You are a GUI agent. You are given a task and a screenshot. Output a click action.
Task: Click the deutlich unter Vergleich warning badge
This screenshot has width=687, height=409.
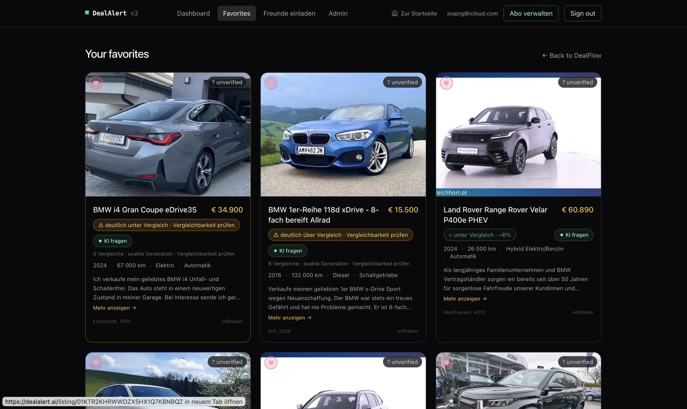[x=166, y=225]
